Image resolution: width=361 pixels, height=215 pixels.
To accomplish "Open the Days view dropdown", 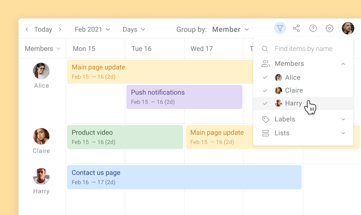I will click(x=133, y=29).
